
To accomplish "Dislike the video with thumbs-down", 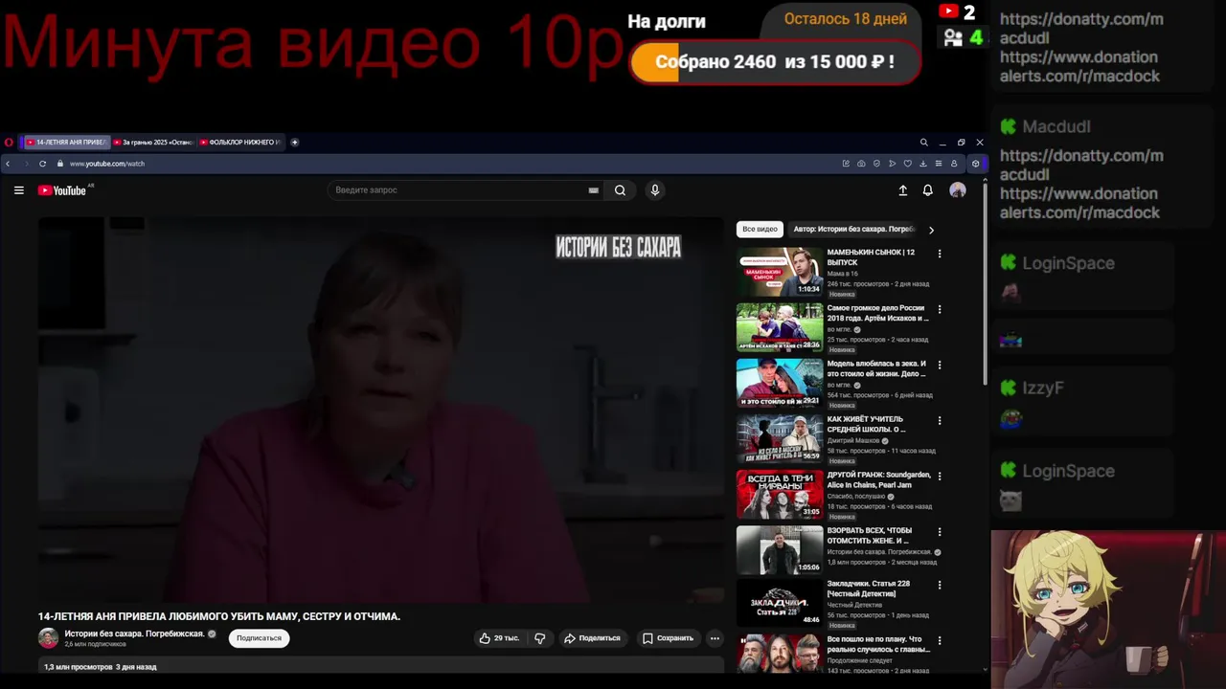I will click(539, 638).
